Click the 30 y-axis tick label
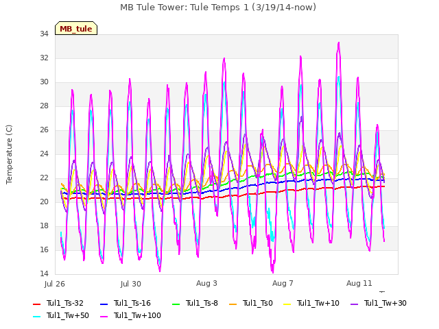This screenshot has height=329, width=439. (x=44, y=82)
